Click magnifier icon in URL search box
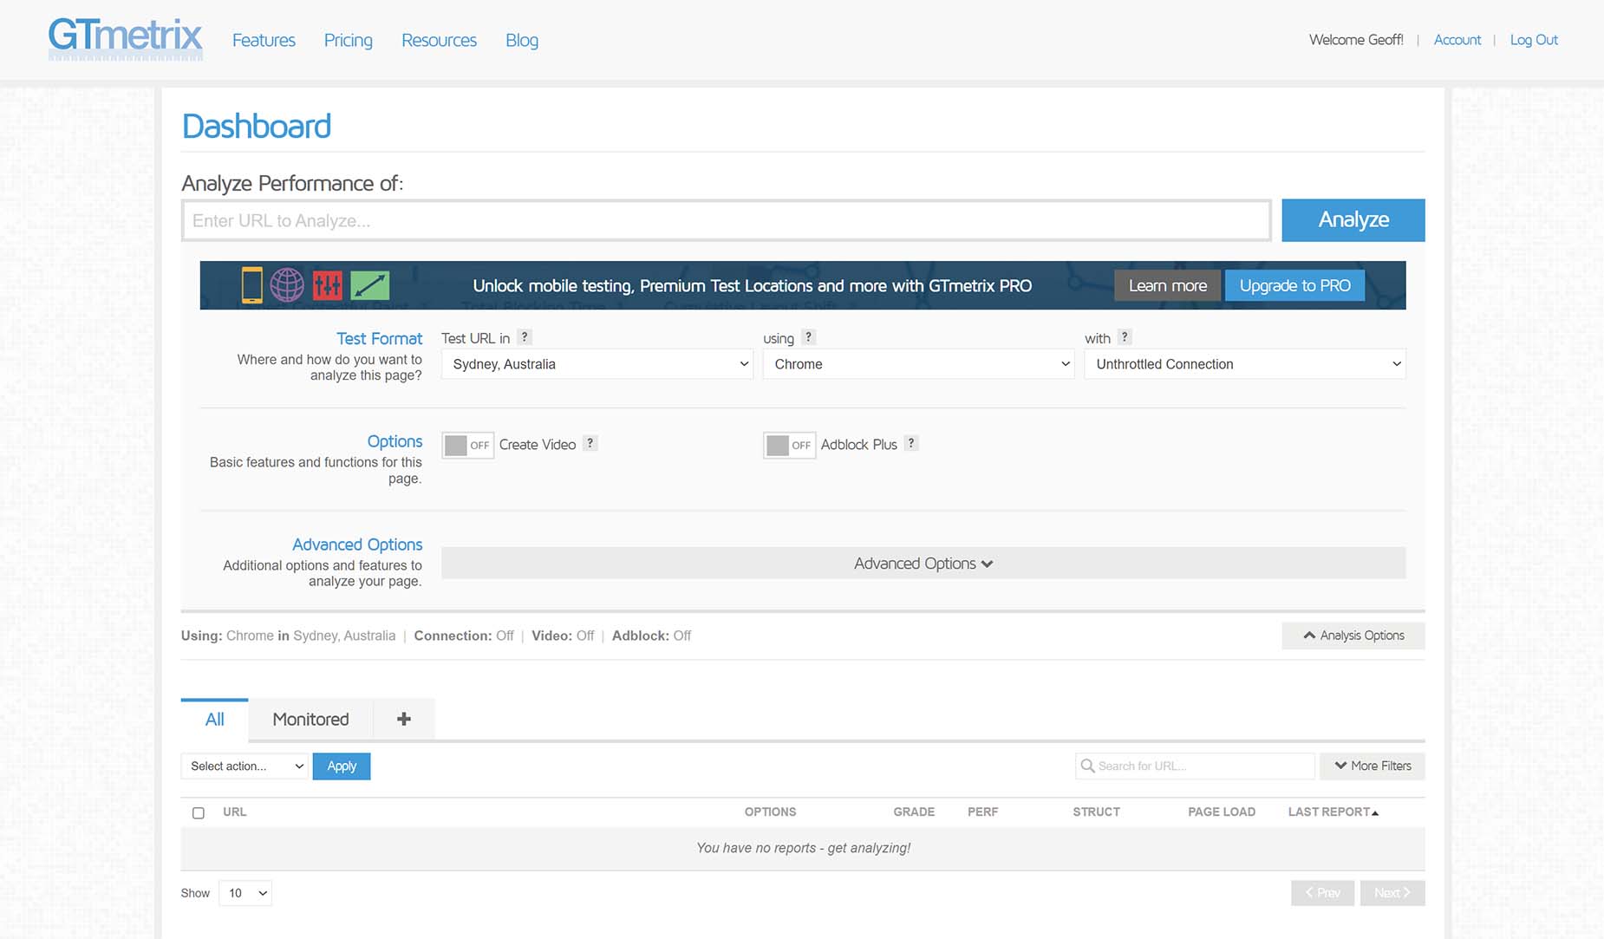1604x939 pixels. [x=1087, y=766]
